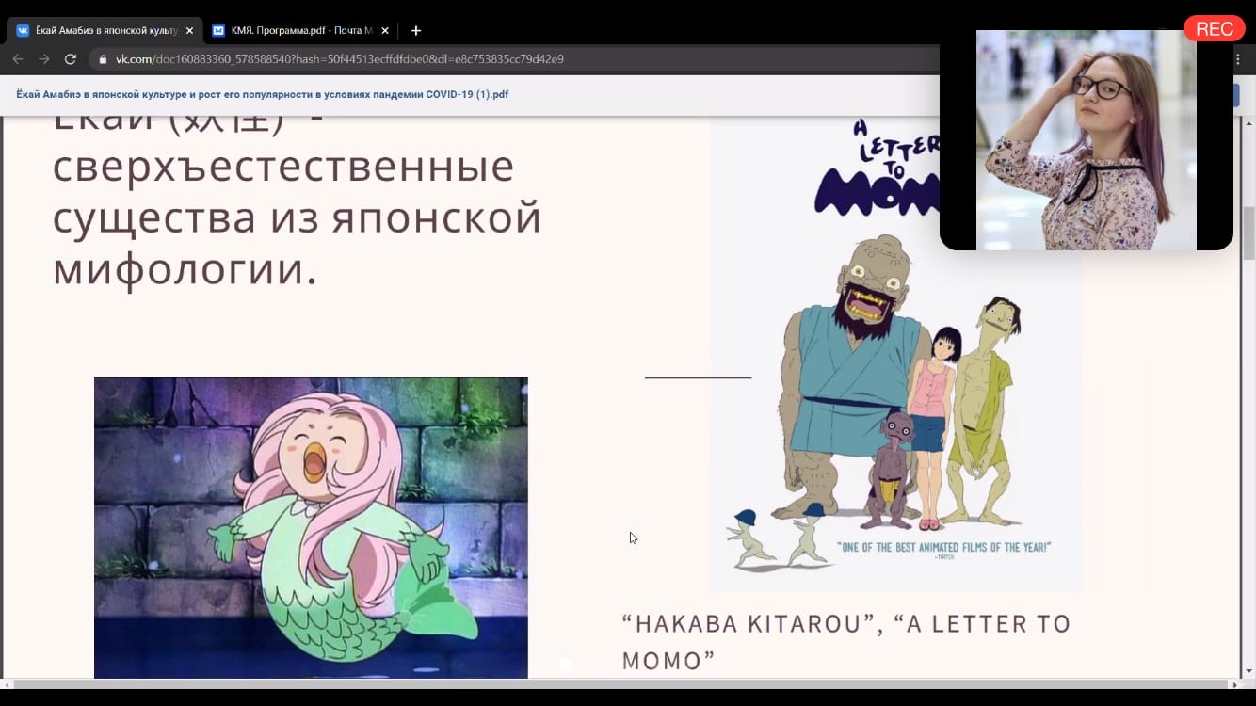Click the VK favicon on first tab

tap(23, 30)
